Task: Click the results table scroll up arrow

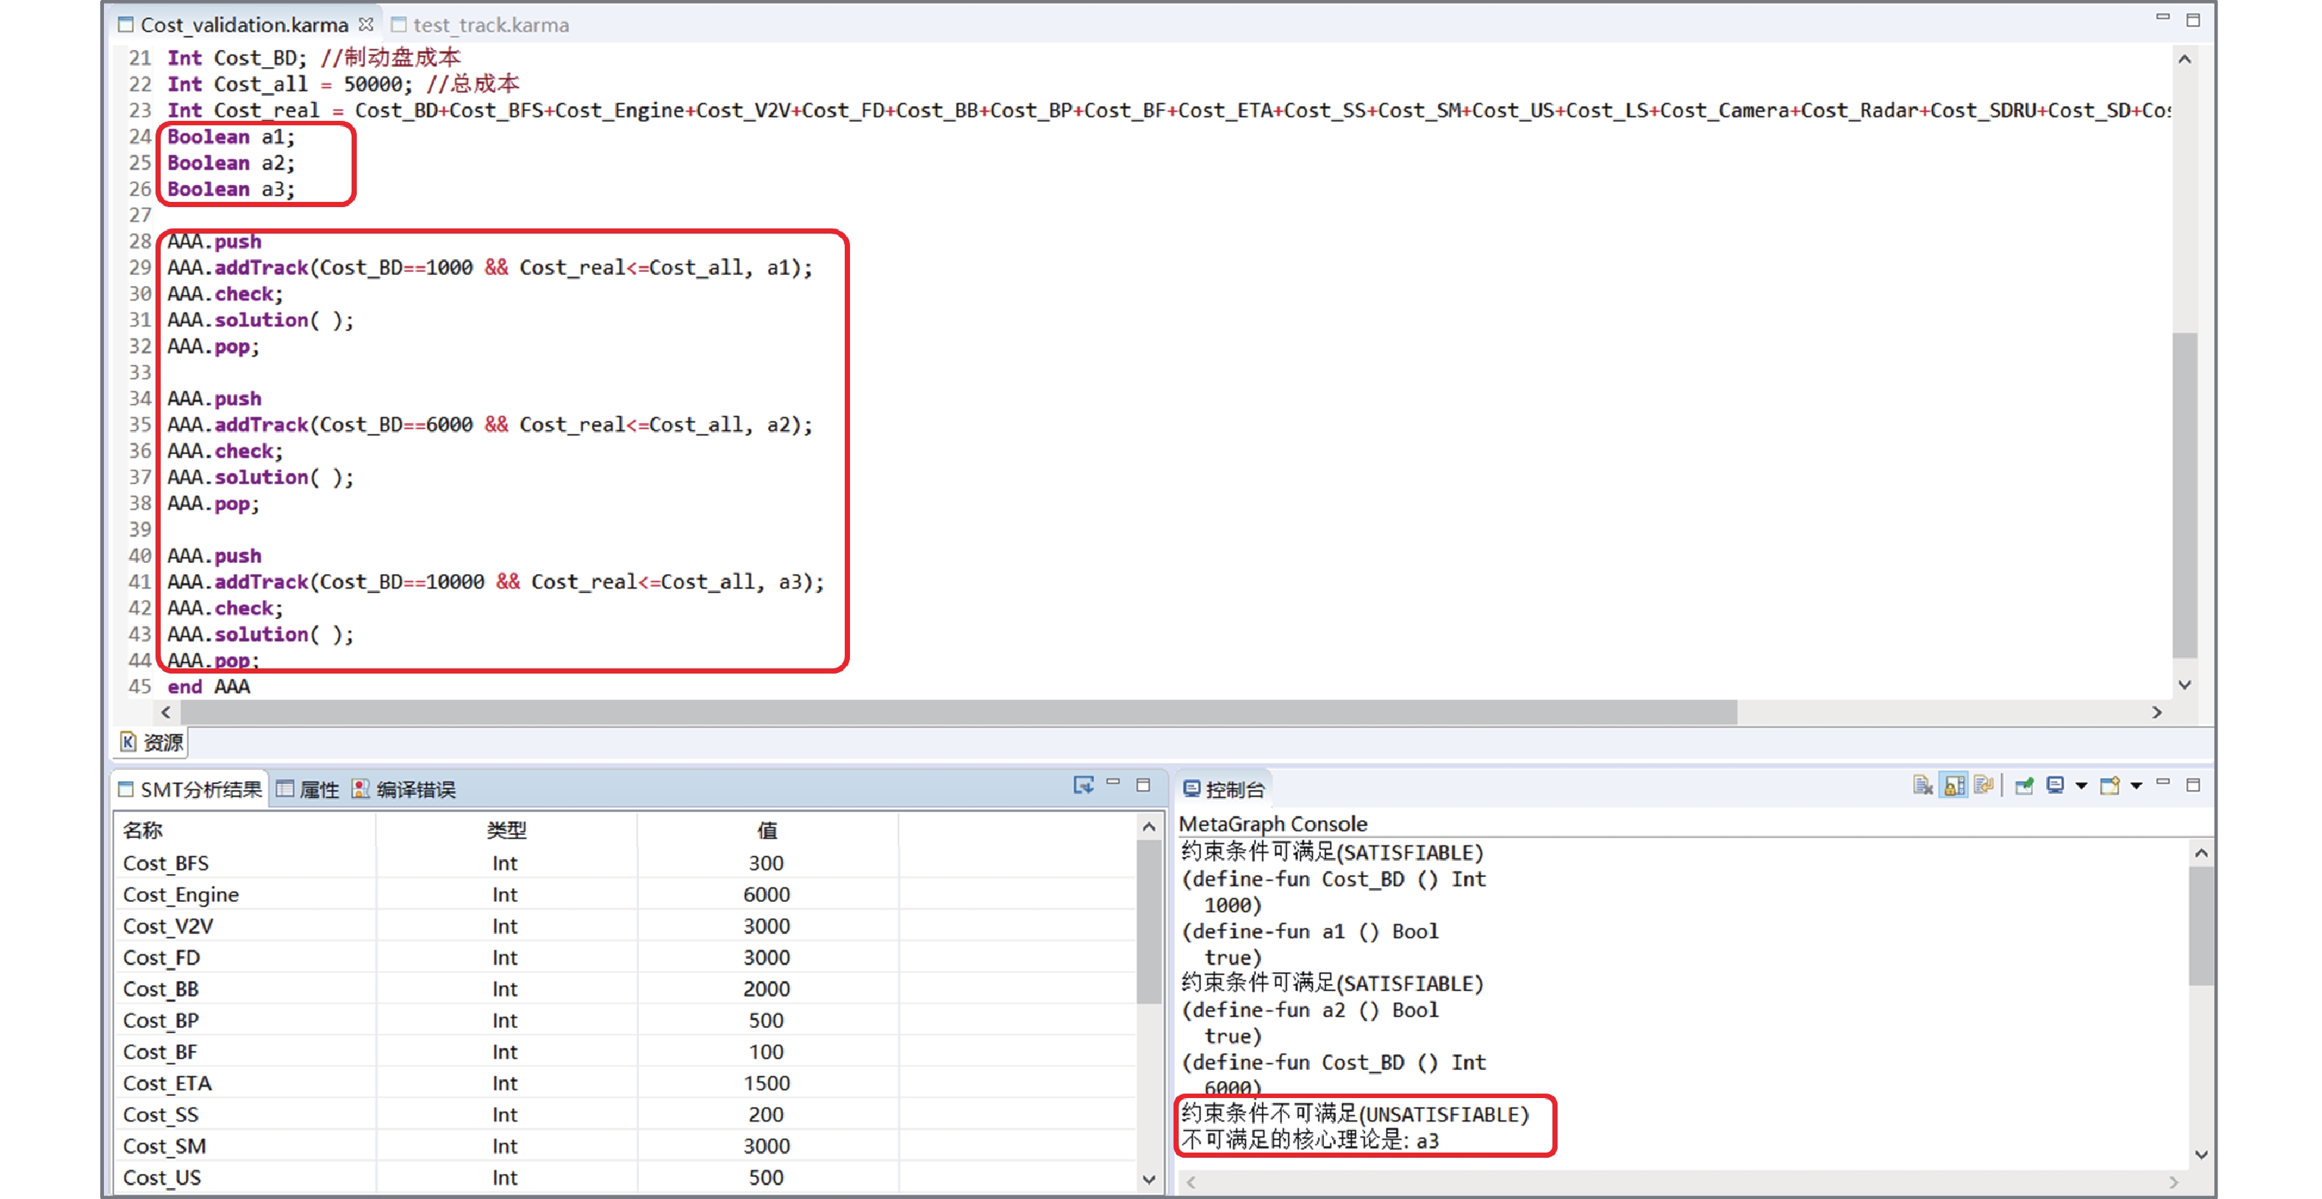Action: point(1148,827)
